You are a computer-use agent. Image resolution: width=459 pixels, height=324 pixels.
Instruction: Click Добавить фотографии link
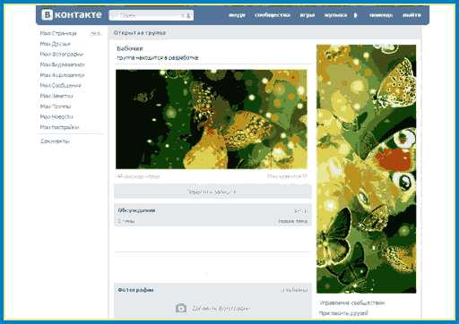point(221,309)
